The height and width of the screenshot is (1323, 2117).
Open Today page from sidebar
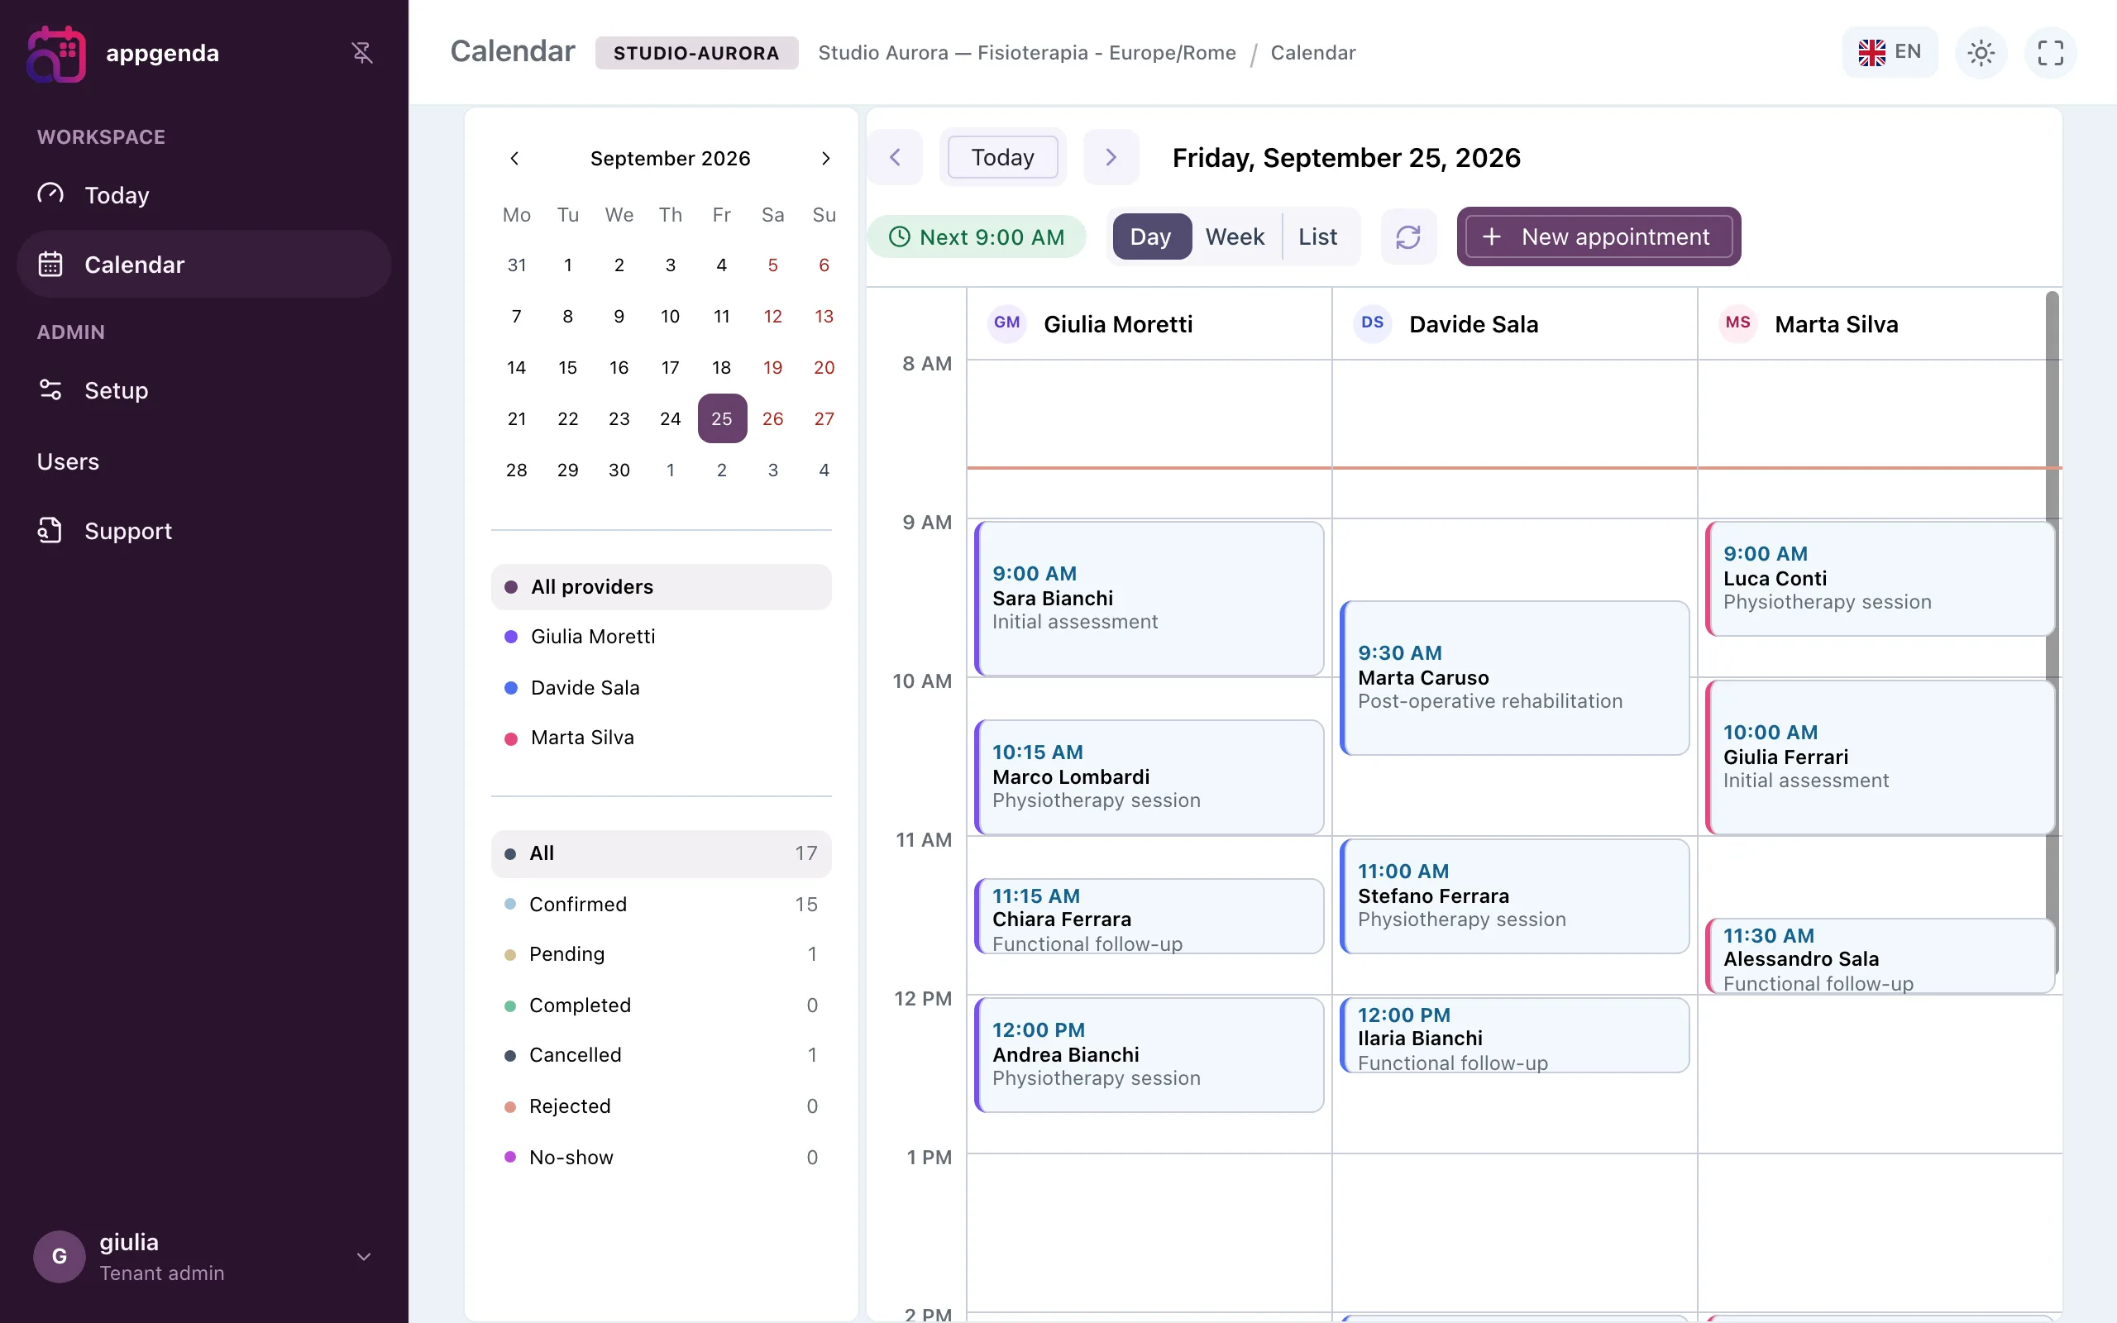coord(203,194)
